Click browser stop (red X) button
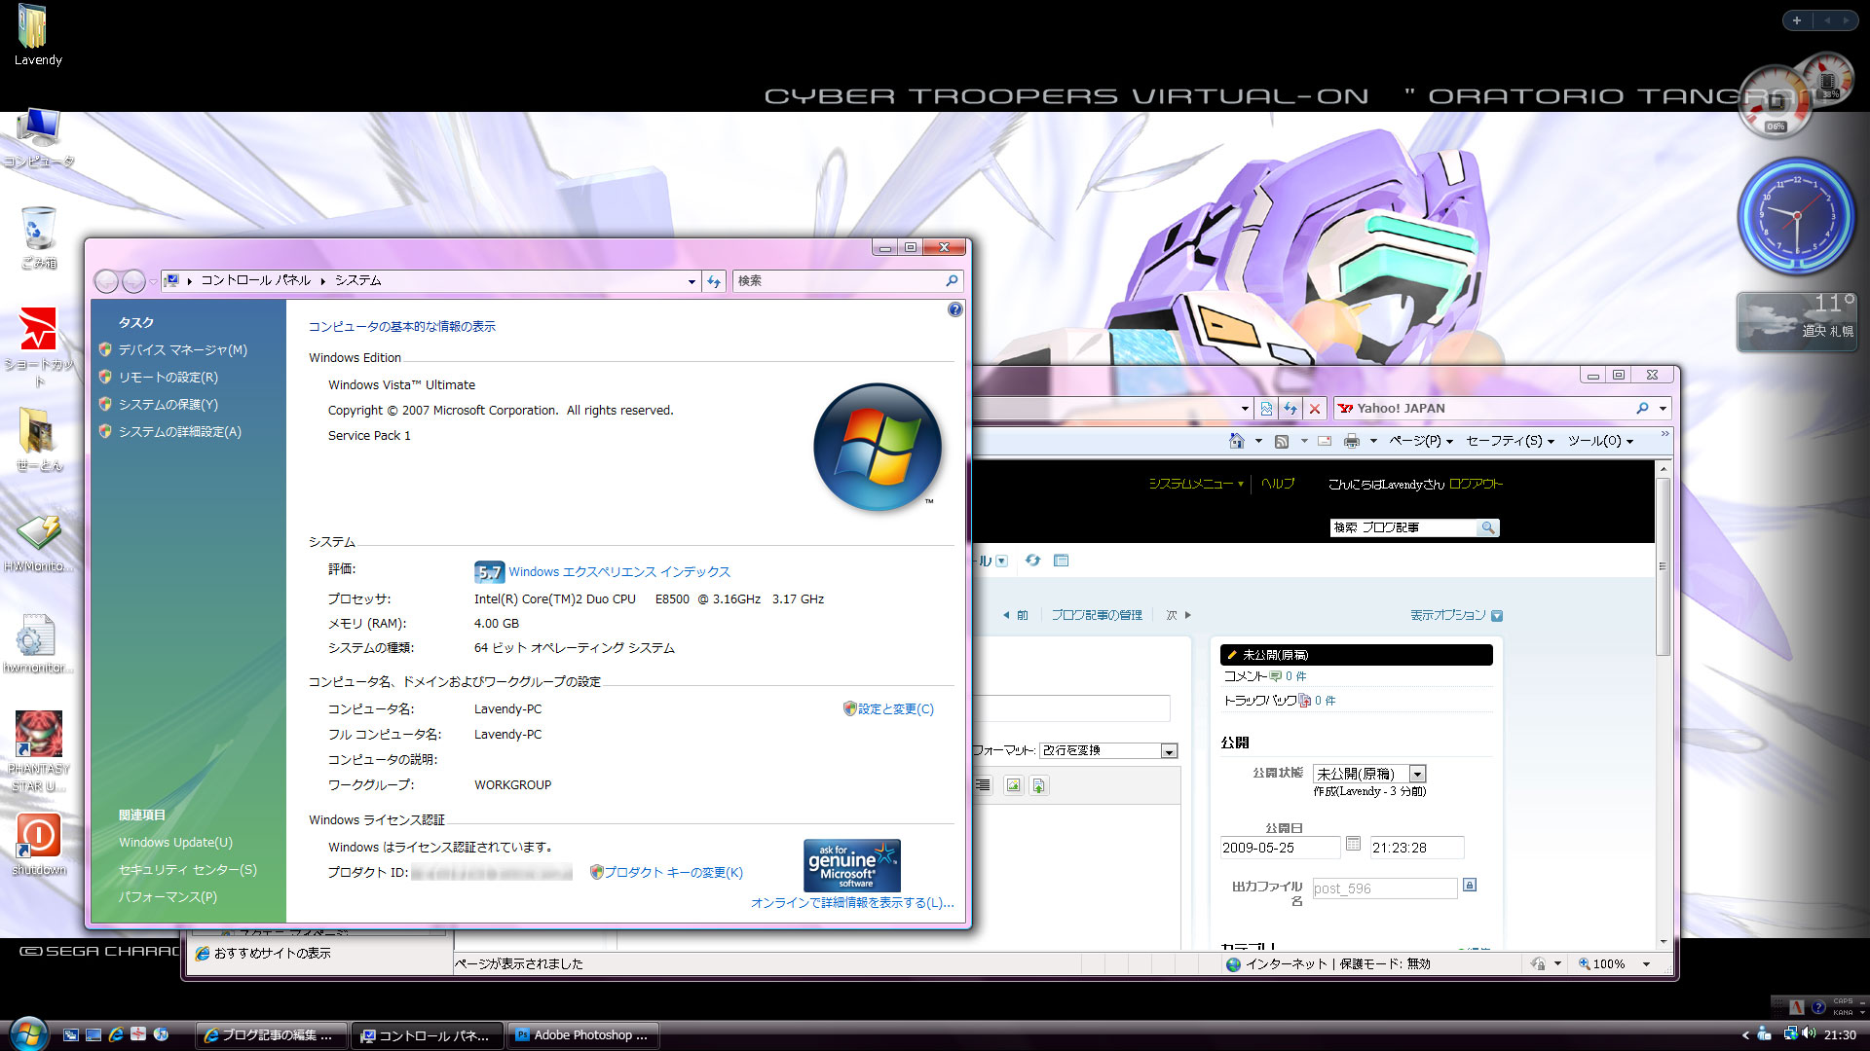This screenshot has width=1870, height=1051. coord(1315,409)
